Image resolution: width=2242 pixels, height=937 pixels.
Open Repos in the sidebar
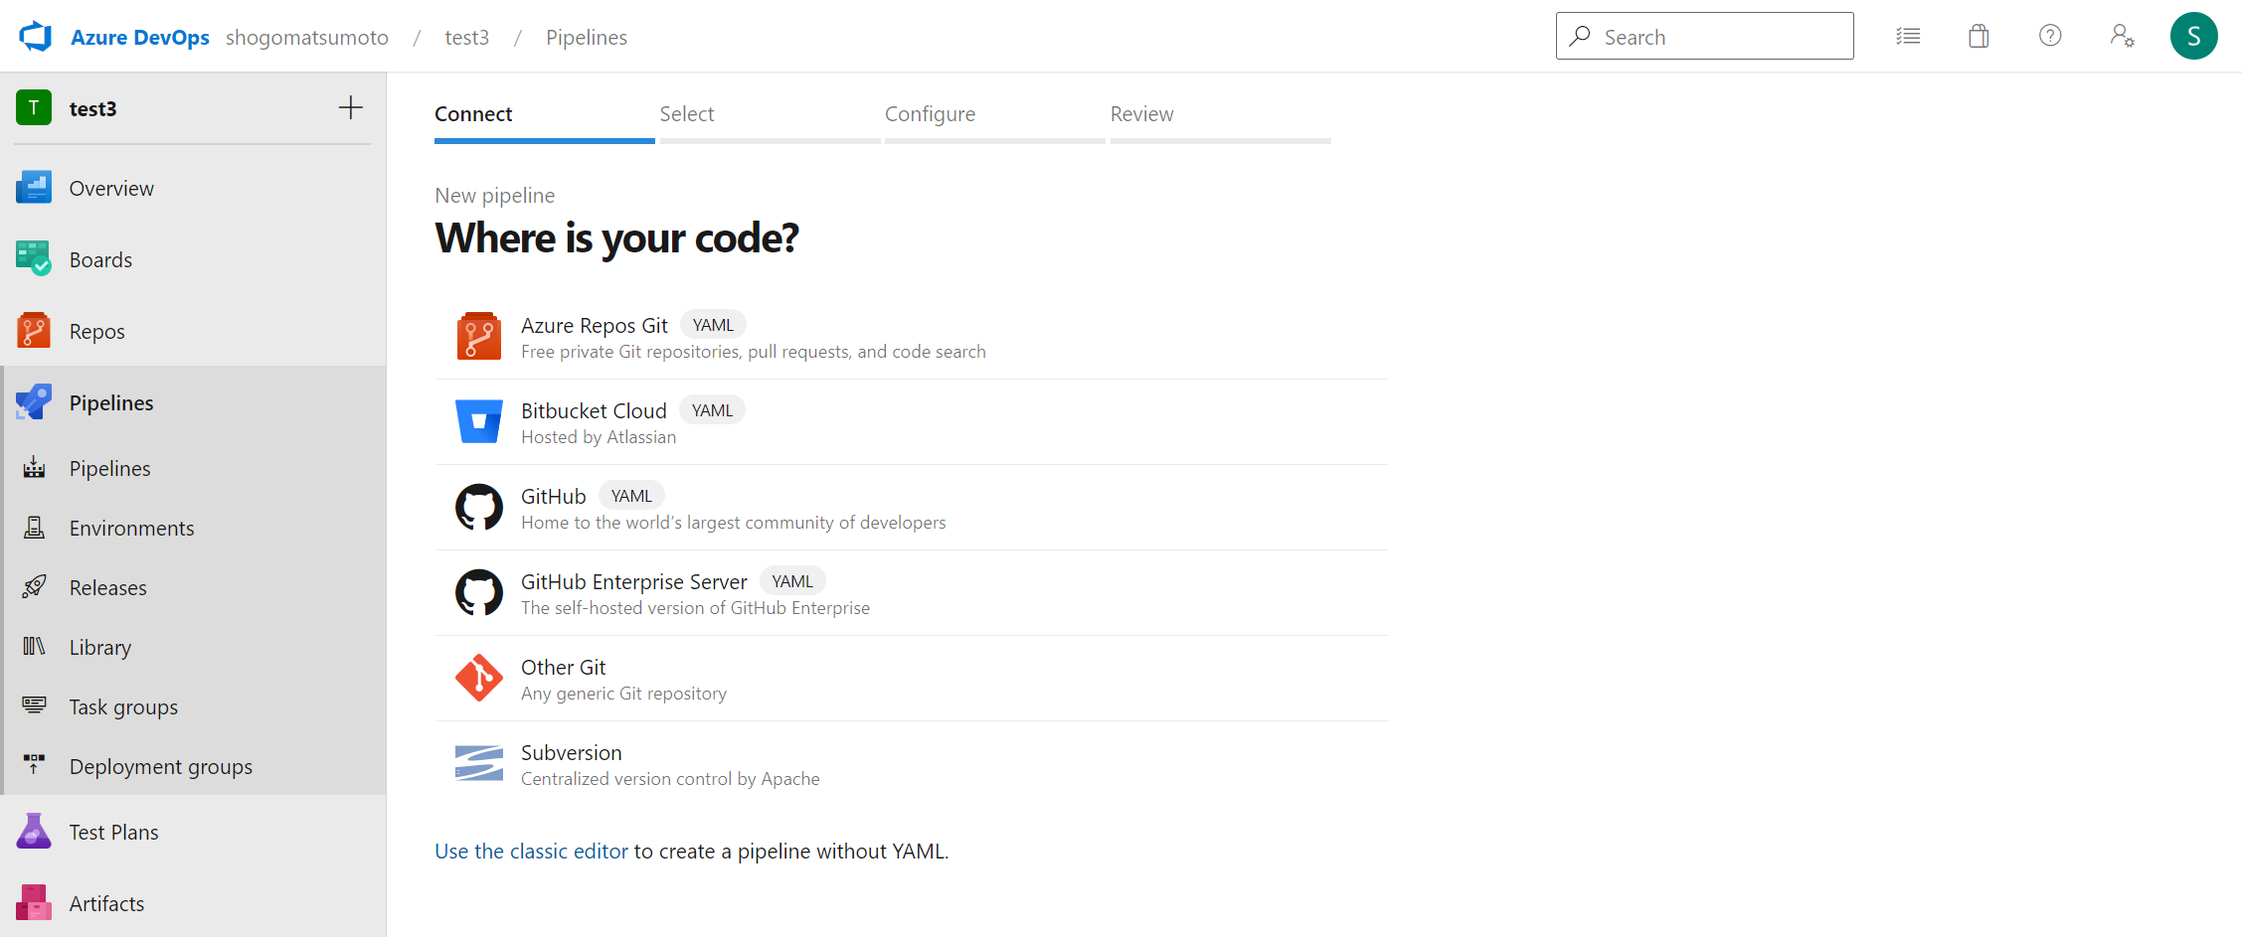[x=193, y=331]
